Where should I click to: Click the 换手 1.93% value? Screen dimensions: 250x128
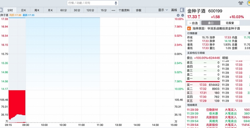coord(227,45)
